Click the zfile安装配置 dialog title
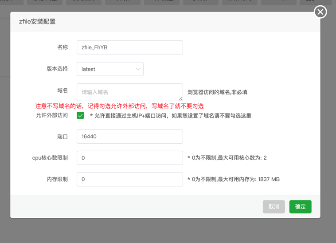The image size is (336, 243). coord(37,22)
